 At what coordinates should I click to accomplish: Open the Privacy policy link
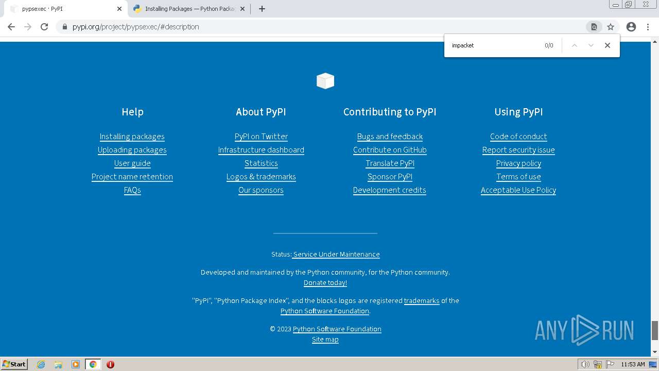pyautogui.click(x=518, y=163)
